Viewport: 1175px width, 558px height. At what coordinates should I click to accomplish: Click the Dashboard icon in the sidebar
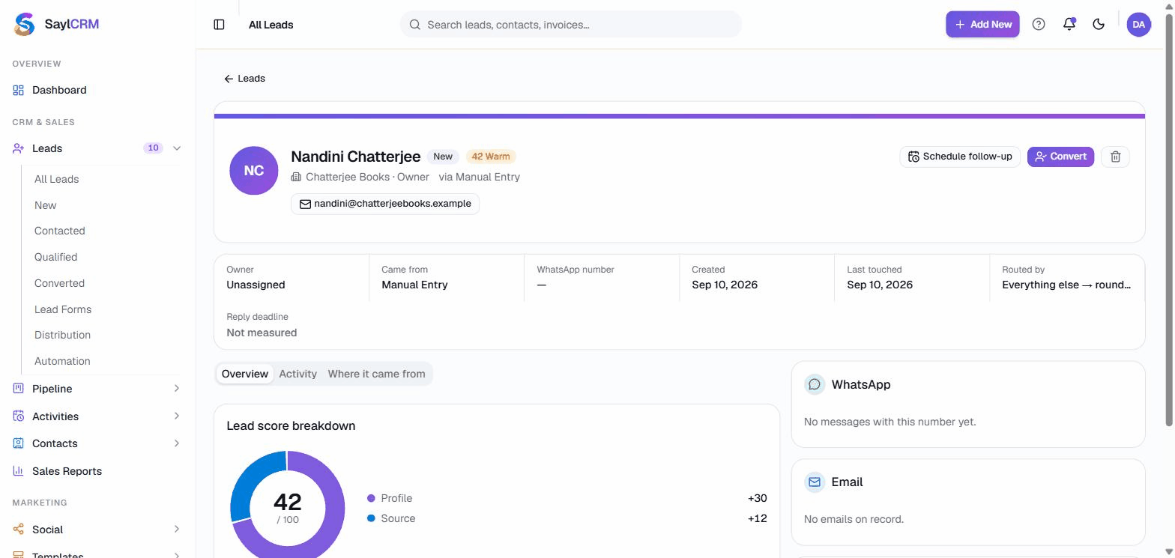coord(19,90)
